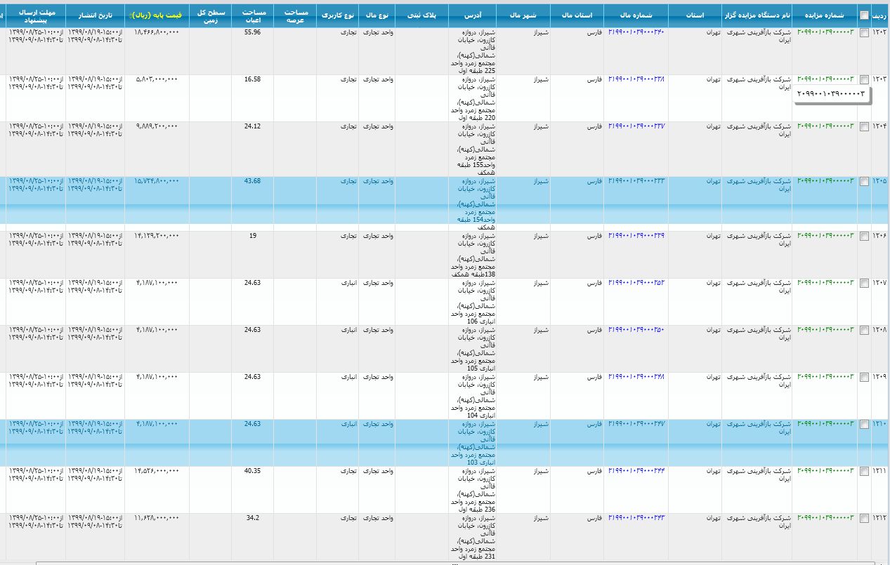Image resolution: width=890 pixels, height=565 pixels.
Task: Check the row 1212 checkbox
Action: point(864,519)
